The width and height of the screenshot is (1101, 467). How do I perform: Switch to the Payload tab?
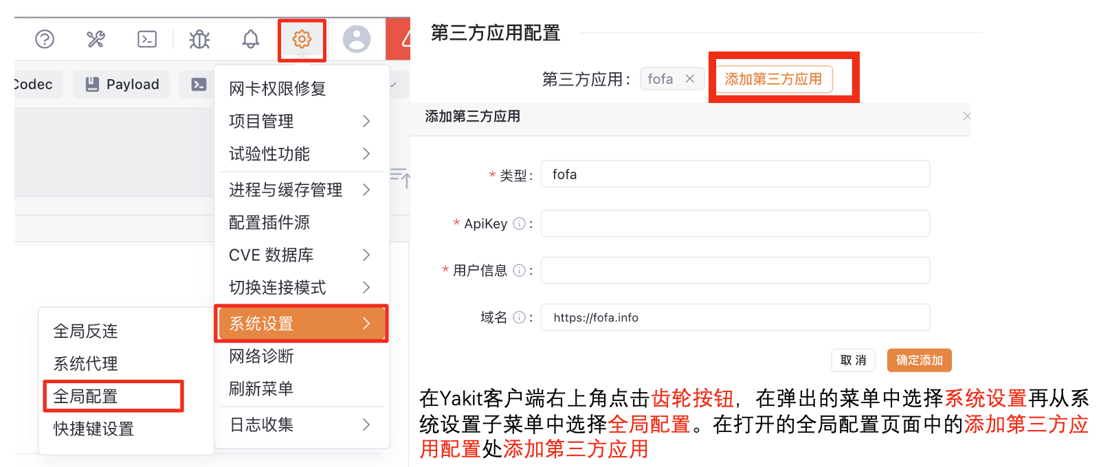coord(122,84)
